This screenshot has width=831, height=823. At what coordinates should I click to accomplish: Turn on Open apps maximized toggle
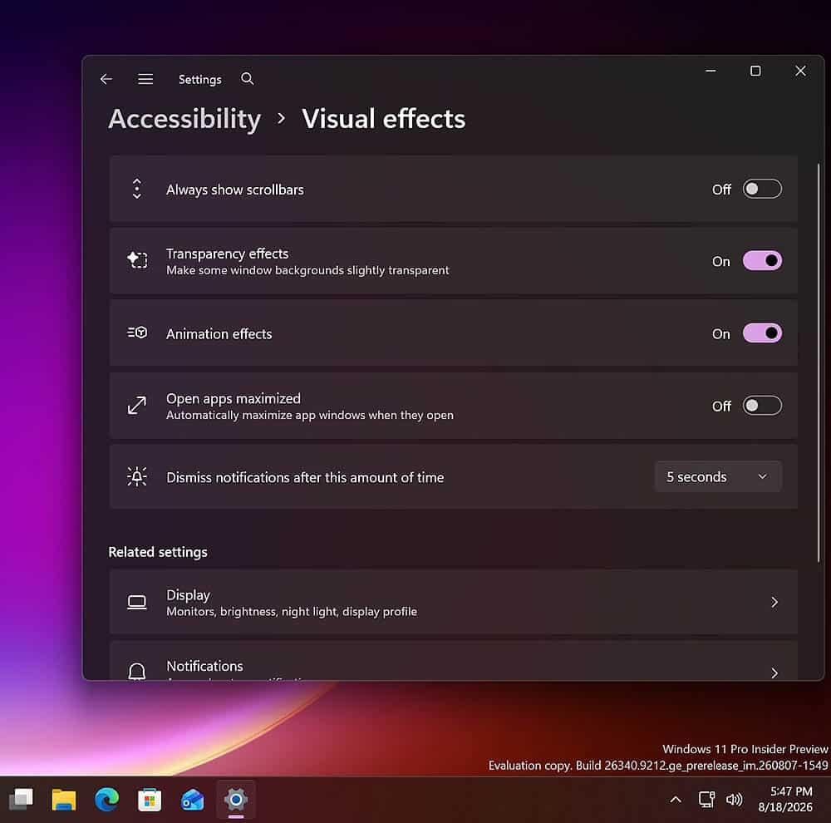[x=762, y=406]
